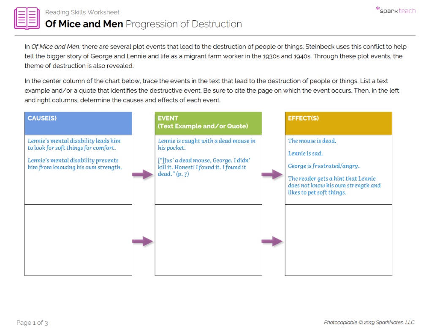Click the pink open book icon

tap(27, 18)
